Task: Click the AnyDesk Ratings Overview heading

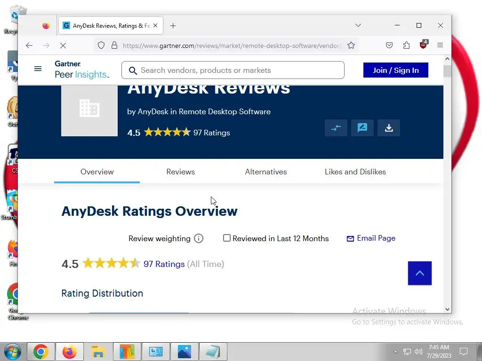Action: (149, 211)
